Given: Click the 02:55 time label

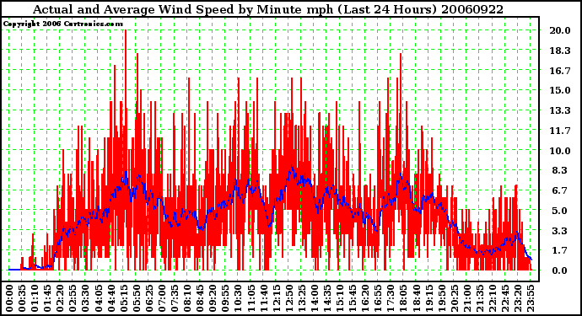Looking at the screenshot, I should coord(73,298).
